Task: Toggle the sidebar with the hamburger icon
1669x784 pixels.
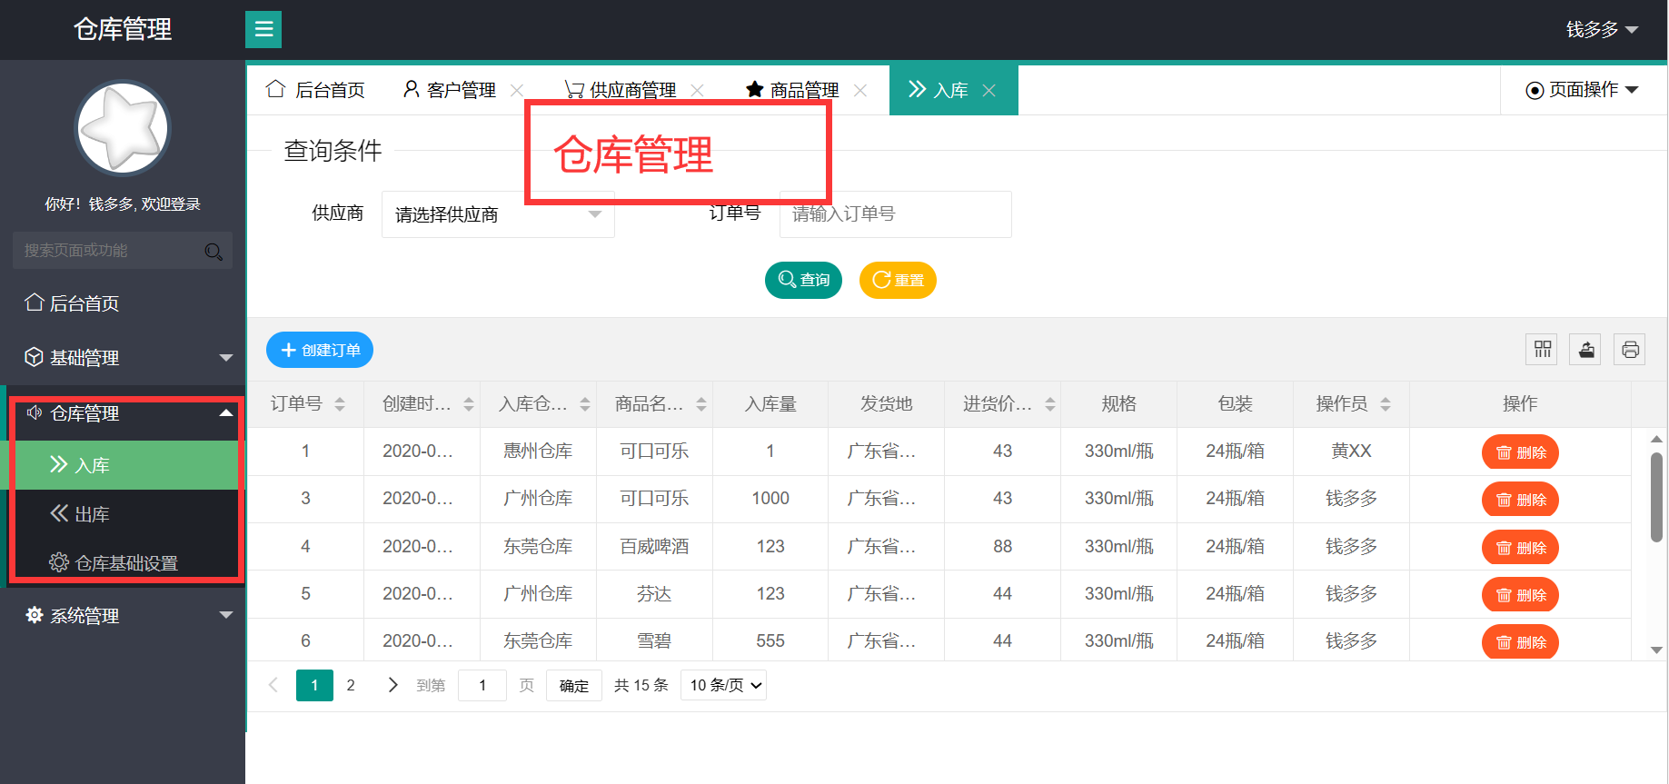Action: 263,29
